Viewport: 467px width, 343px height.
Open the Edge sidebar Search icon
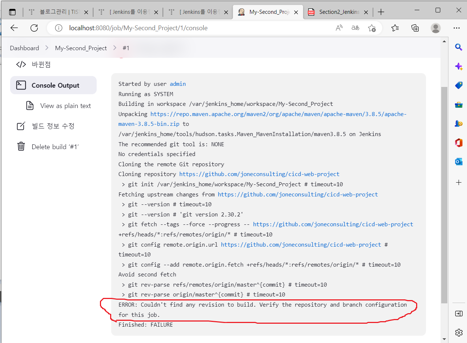click(459, 47)
